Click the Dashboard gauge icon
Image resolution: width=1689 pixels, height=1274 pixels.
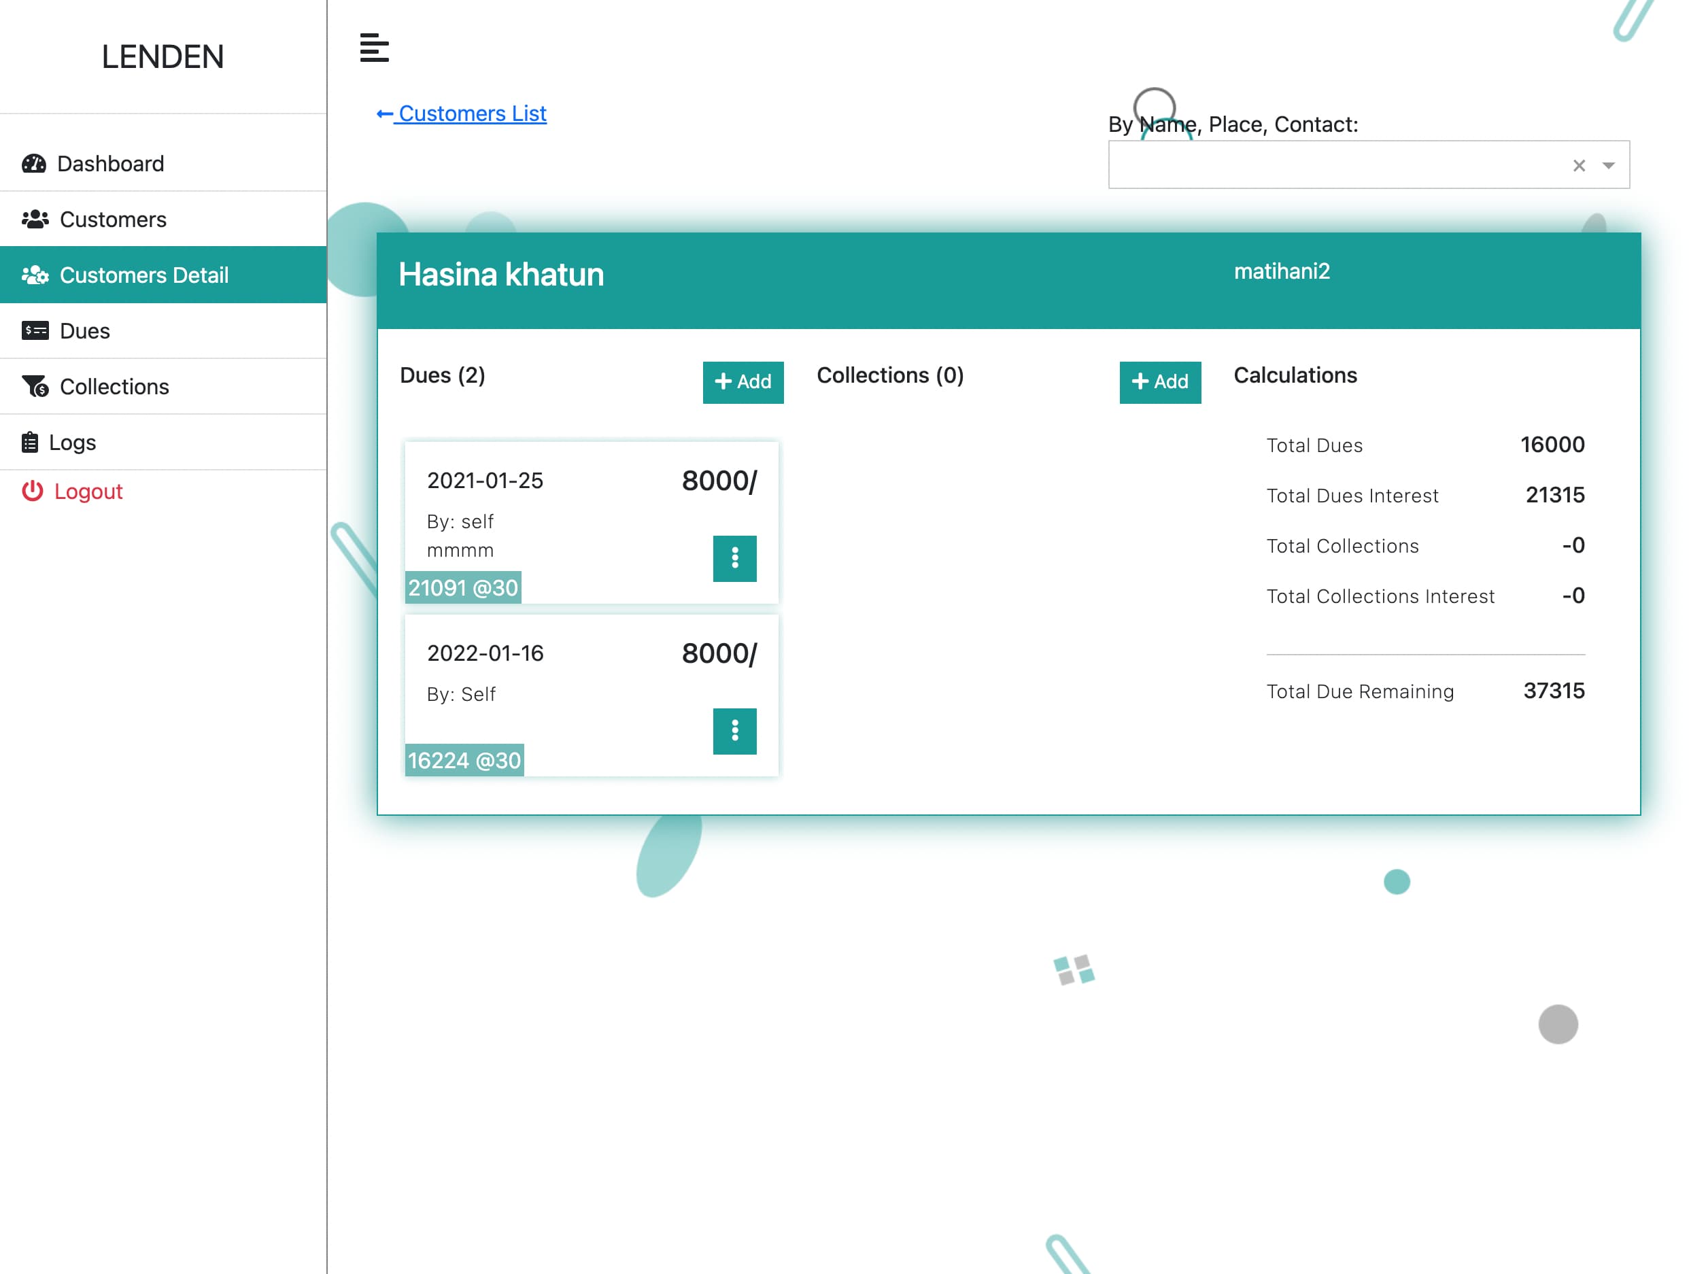[33, 163]
